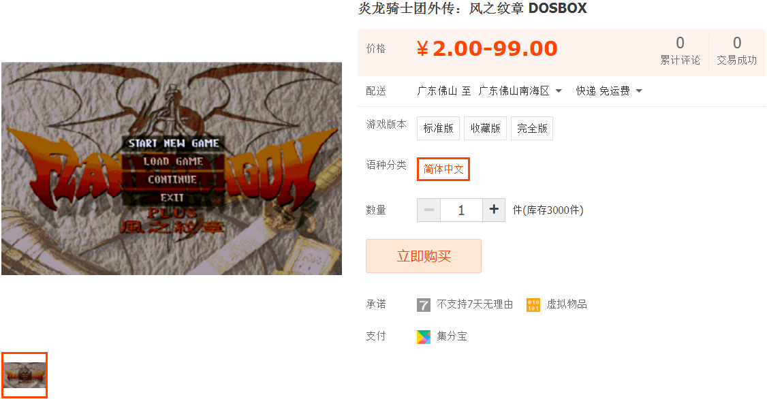767x399 pixels.
Task: Click the 虚拟物品 label
Action: click(567, 304)
